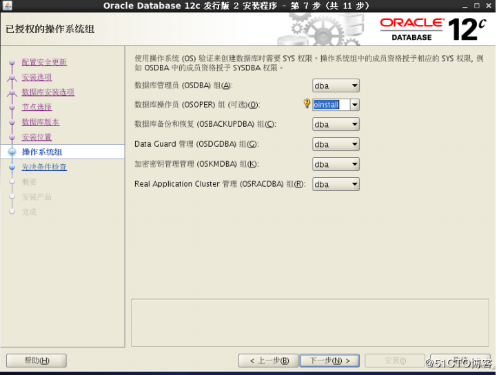Click the 上一步(B) back button

point(268,361)
